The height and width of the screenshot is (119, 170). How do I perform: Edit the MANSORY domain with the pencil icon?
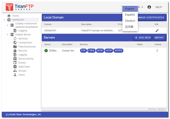pyautogui.click(x=157, y=30)
